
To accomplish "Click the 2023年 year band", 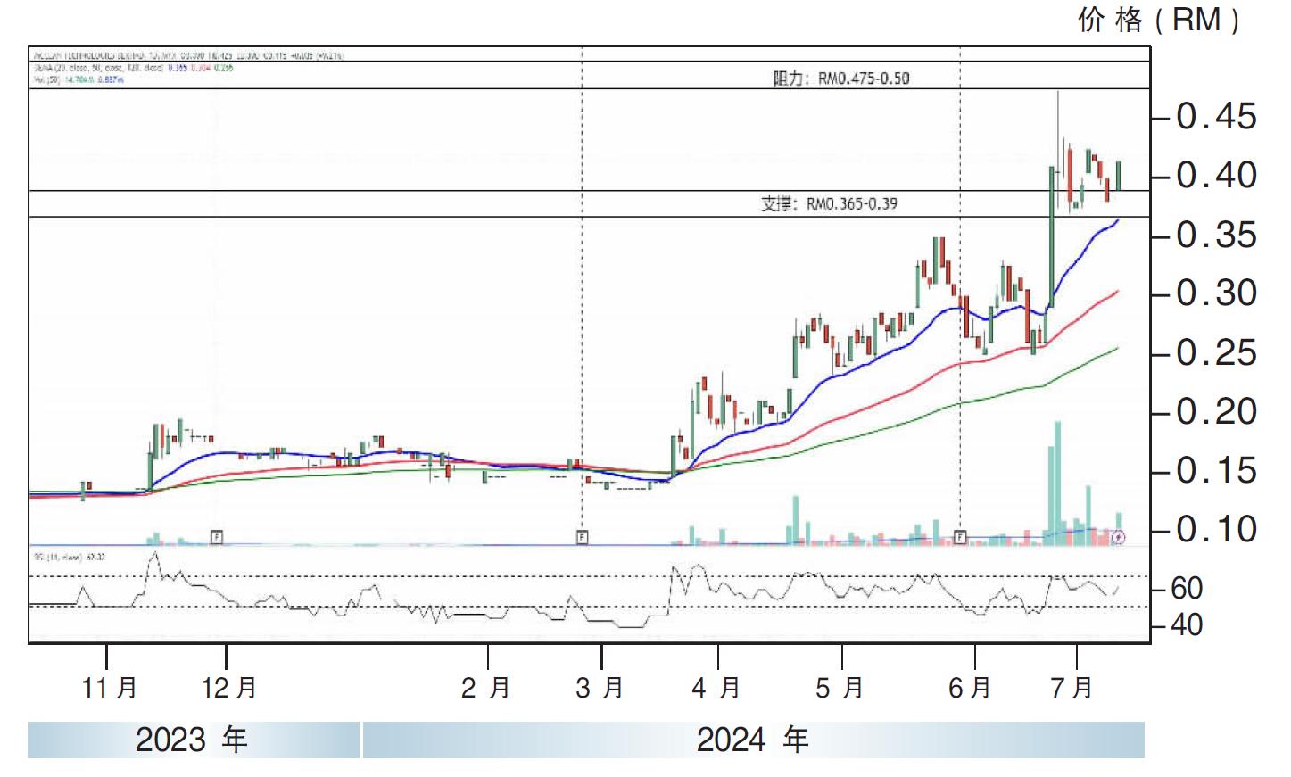I will [x=194, y=740].
